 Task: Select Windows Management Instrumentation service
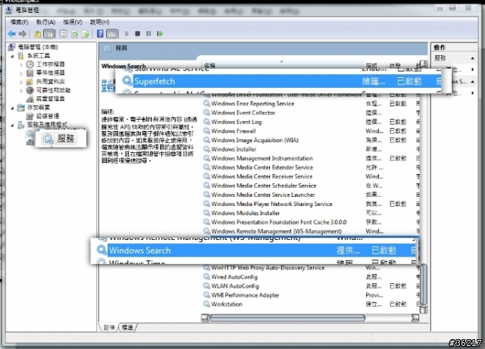[311, 158]
